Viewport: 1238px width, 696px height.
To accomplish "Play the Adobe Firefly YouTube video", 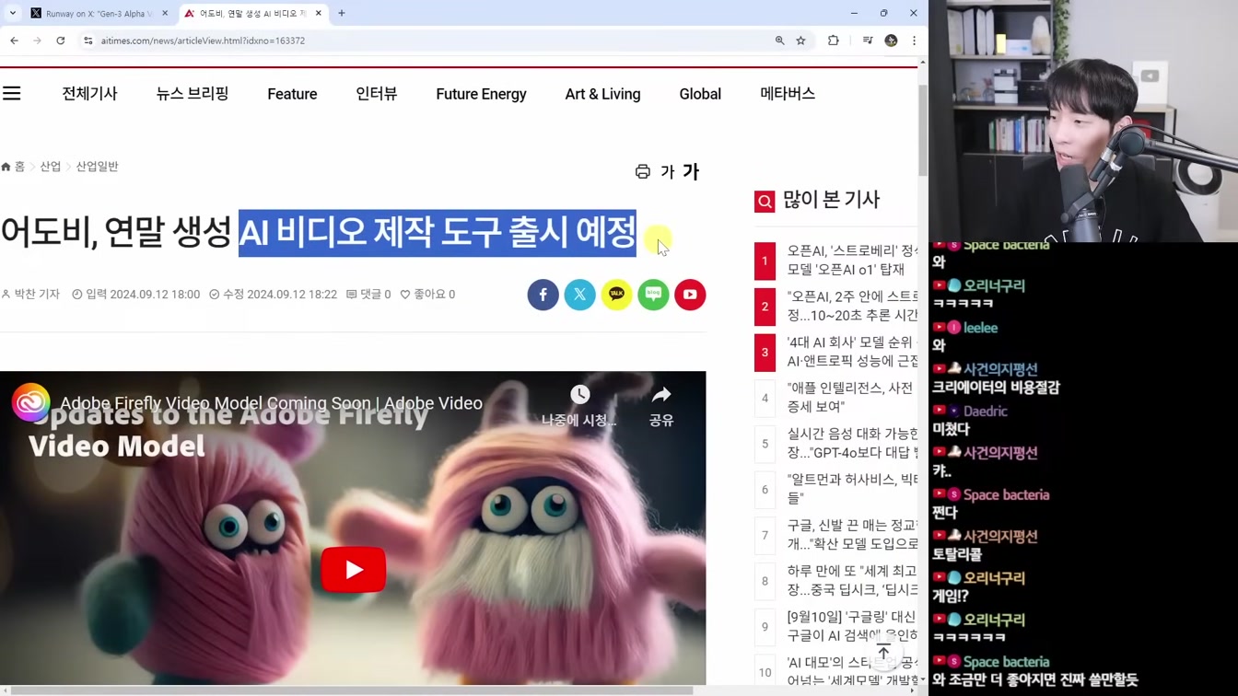I will pyautogui.click(x=354, y=570).
